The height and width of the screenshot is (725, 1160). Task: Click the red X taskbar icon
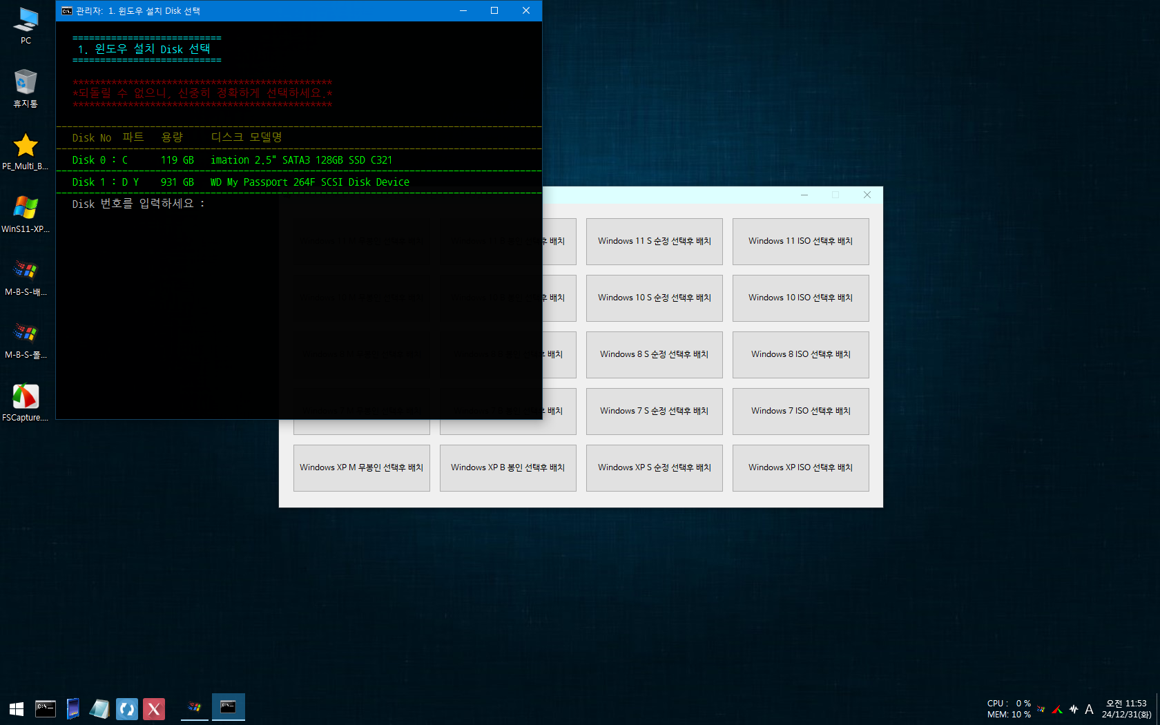coord(154,708)
